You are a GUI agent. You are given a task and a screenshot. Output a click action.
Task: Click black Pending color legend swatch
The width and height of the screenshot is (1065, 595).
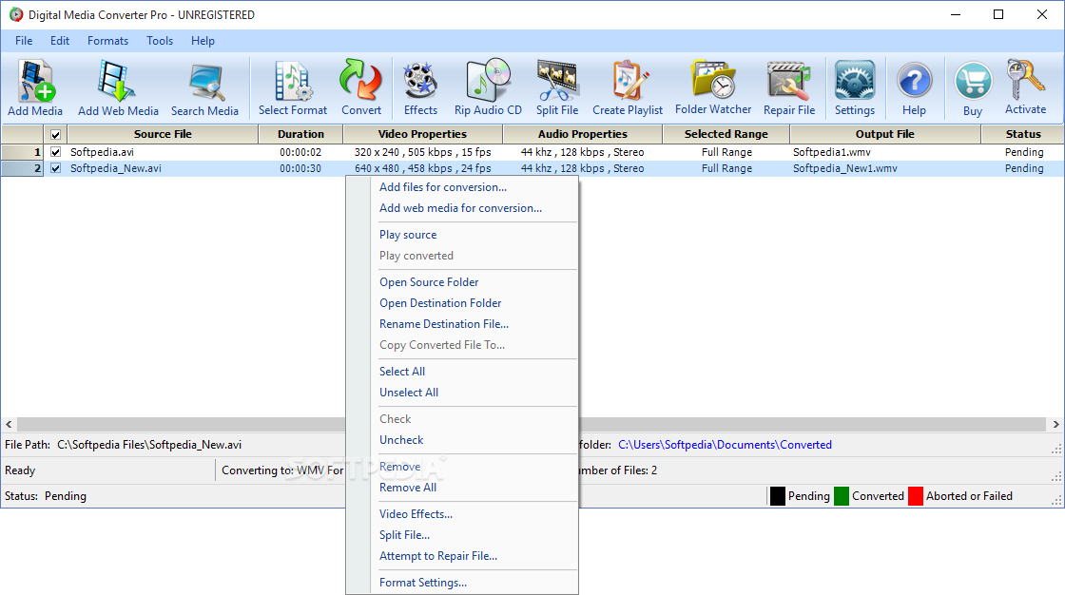(x=778, y=496)
